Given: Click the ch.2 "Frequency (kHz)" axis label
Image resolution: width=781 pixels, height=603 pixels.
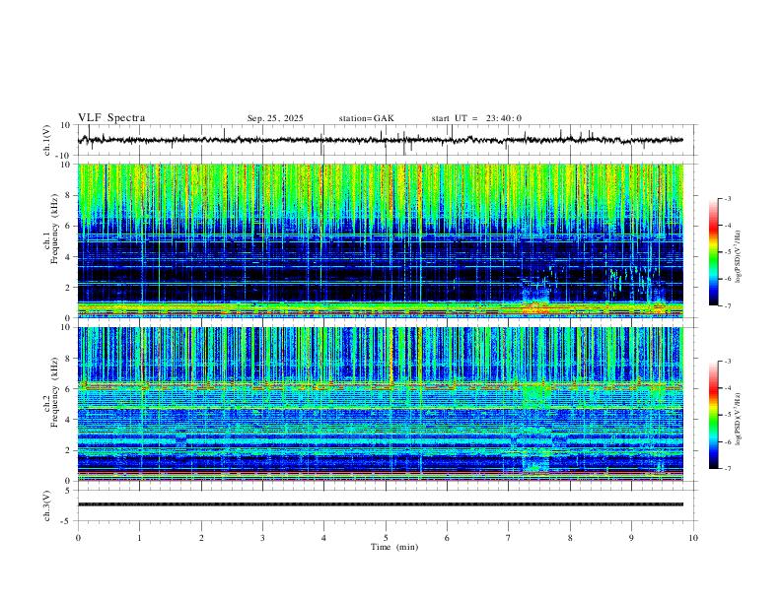Looking at the screenshot, I should click(x=54, y=394).
